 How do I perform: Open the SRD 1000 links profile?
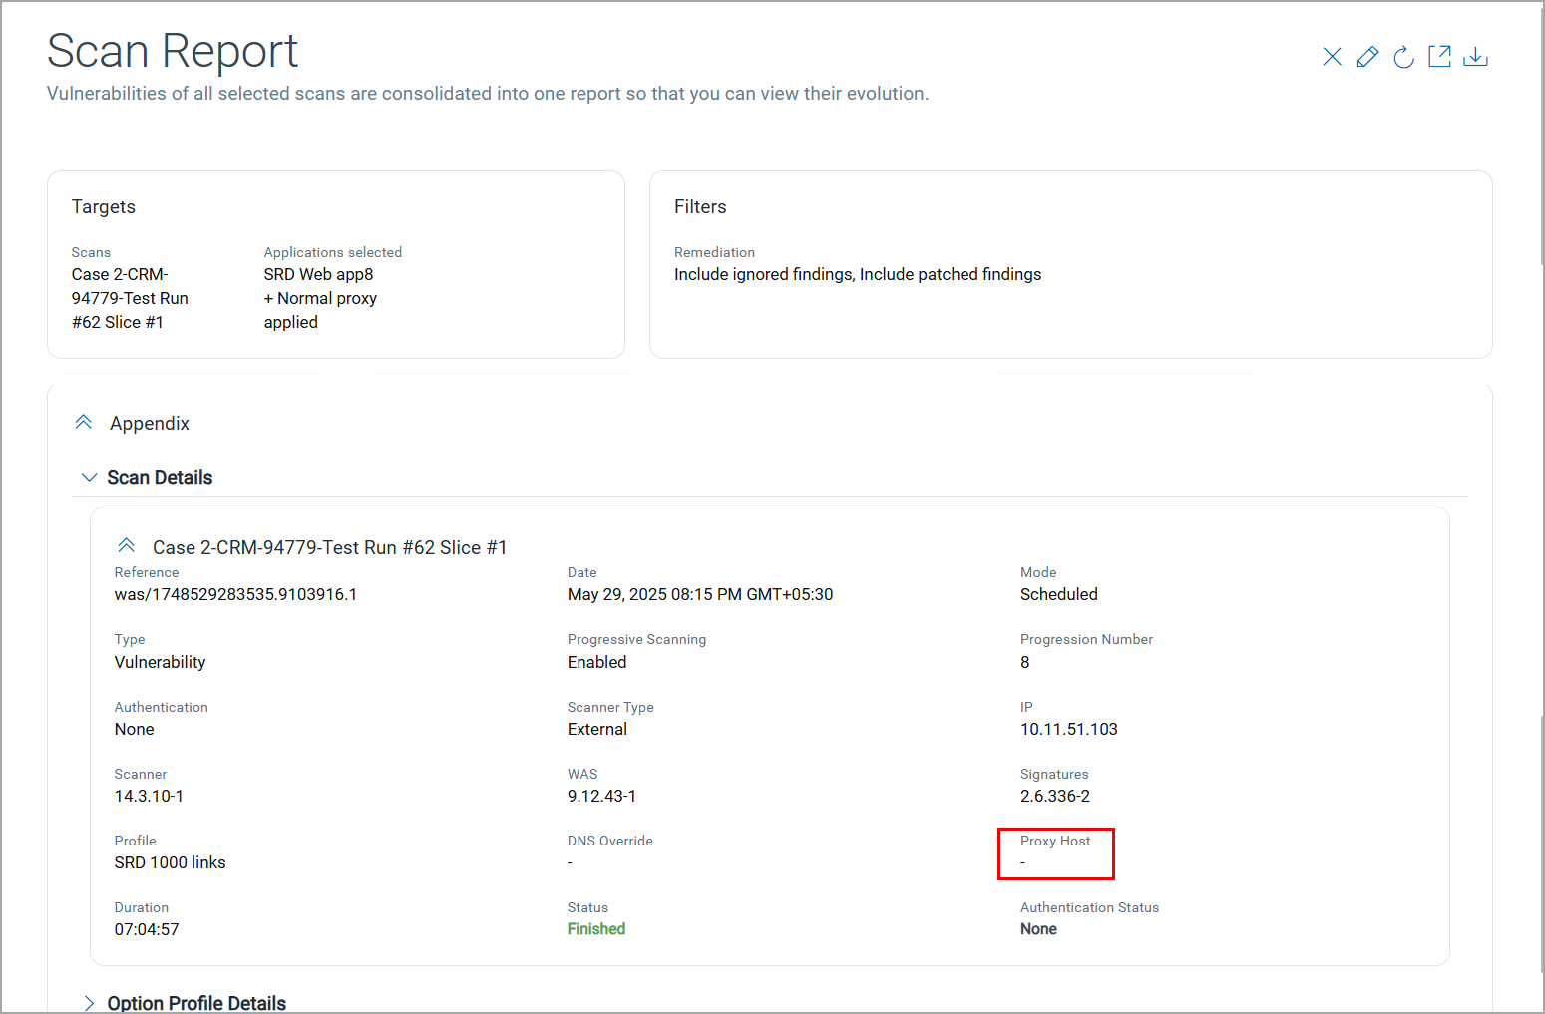pyautogui.click(x=170, y=862)
